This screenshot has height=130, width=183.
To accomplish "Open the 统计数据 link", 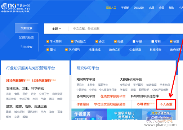I will [x=151, y=85].
